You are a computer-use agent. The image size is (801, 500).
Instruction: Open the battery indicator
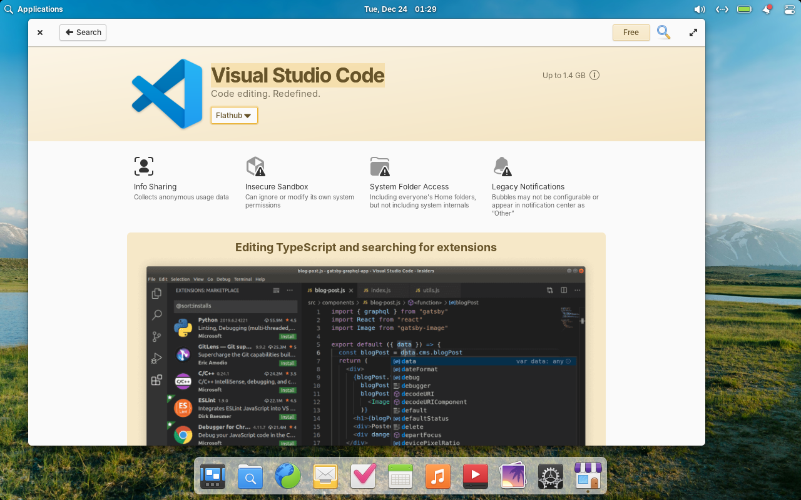(x=745, y=9)
